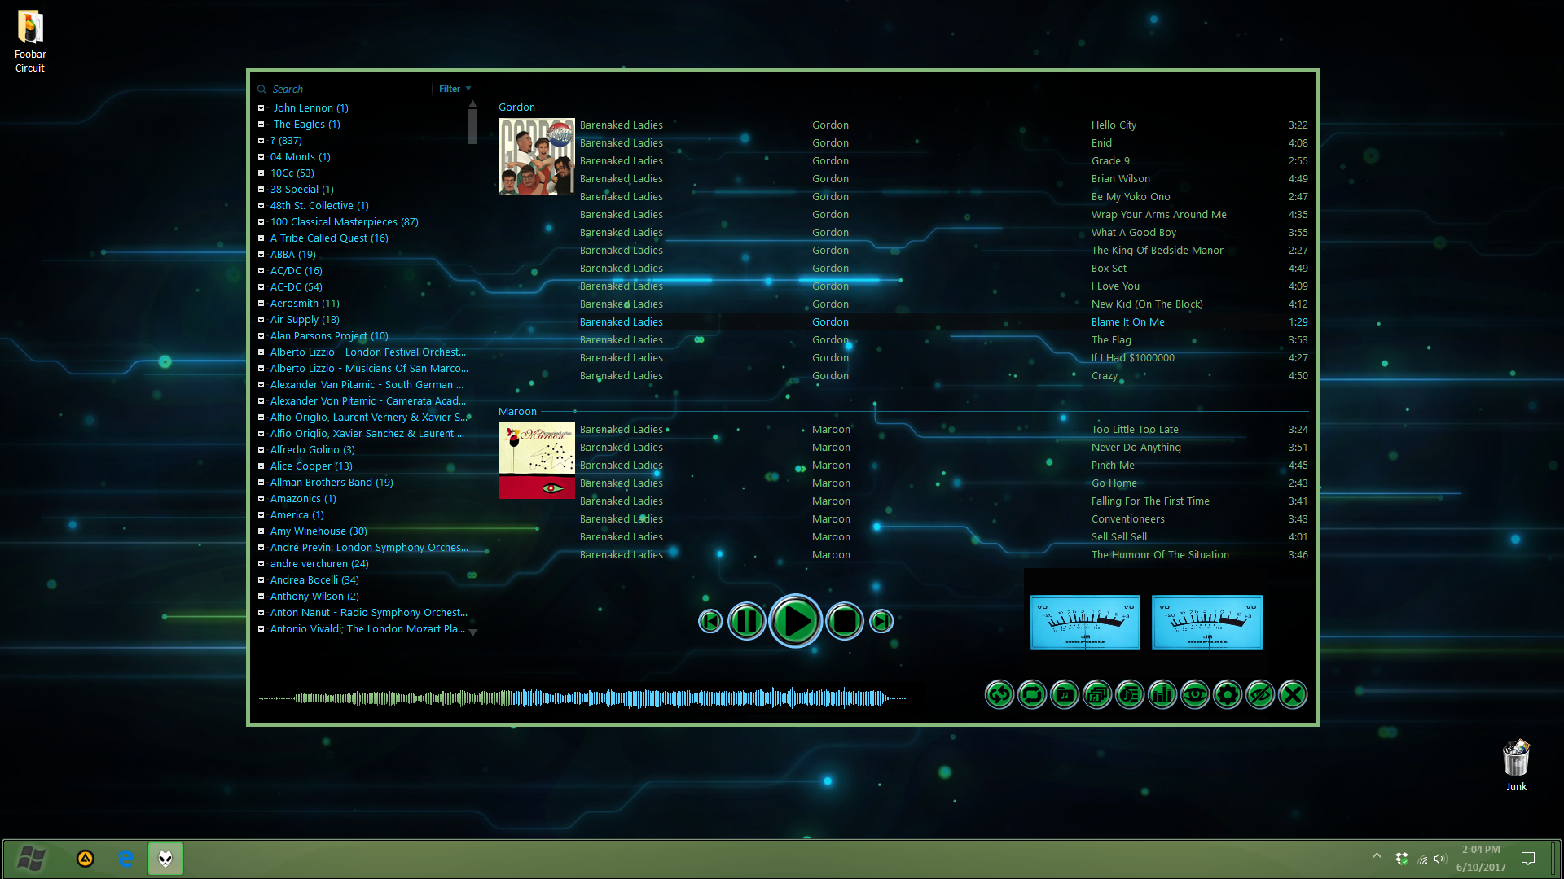Hide the player using the eye-slash toggle
The height and width of the screenshot is (879, 1564).
(x=1260, y=694)
